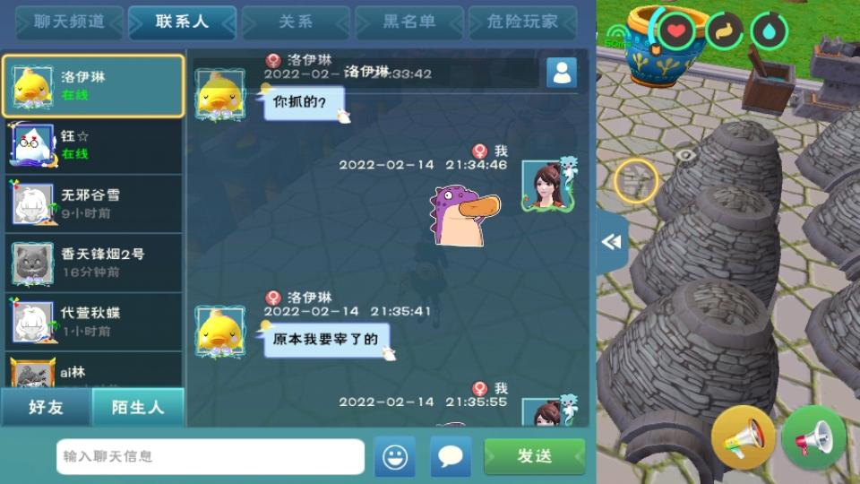The image size is (860, 484).
Task: Tap the purple dinosaur sticker message
Action: 464,214
